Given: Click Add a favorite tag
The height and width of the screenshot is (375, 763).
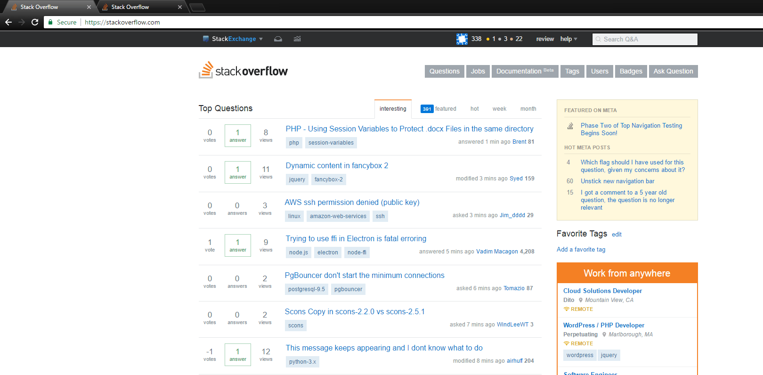Looking at the screenshot, I should click(x=581, y=249).
